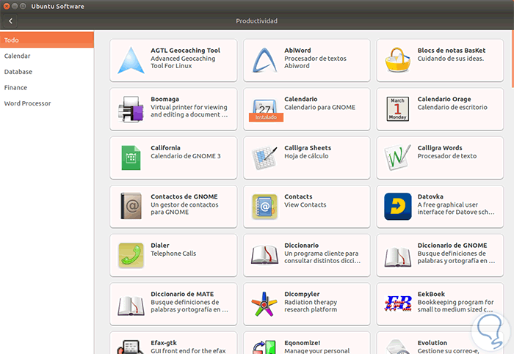Screen dimensions: 514x354
Task: Click the Efax-gtk fax machine icon
Action: click(131, 347)
